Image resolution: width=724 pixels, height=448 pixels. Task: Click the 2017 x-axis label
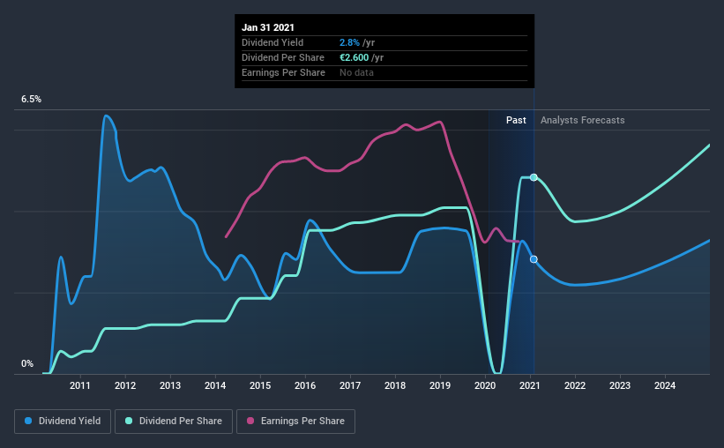tap(350, 385)
